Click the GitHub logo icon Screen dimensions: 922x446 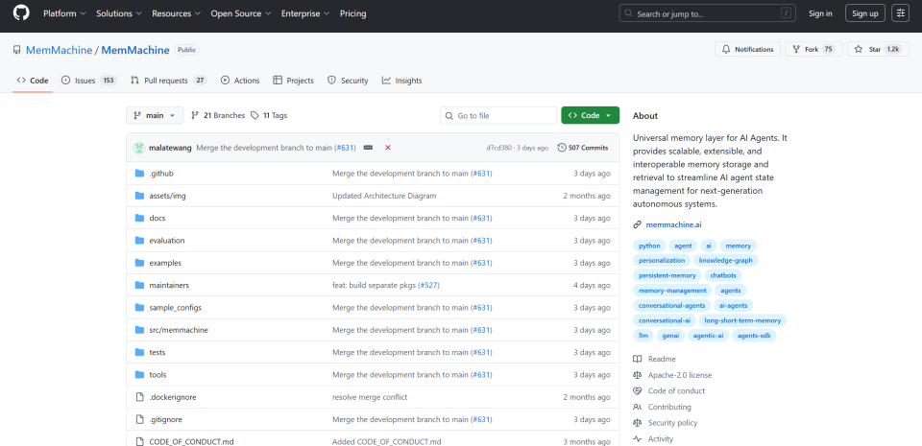coord(21,13)
